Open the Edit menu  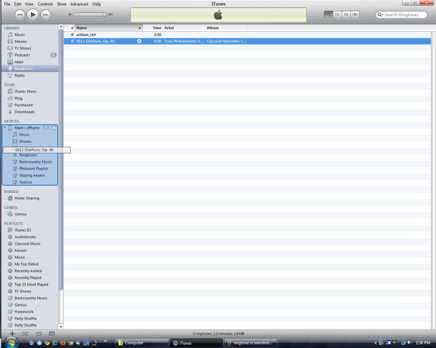[x=17, y=4]
